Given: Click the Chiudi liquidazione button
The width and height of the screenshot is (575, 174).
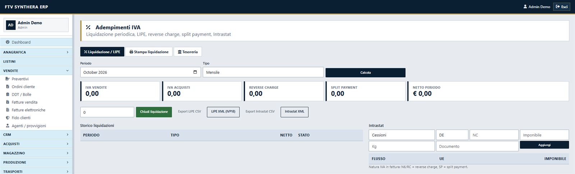Looking at the screenshot, I should coord(154,112).
